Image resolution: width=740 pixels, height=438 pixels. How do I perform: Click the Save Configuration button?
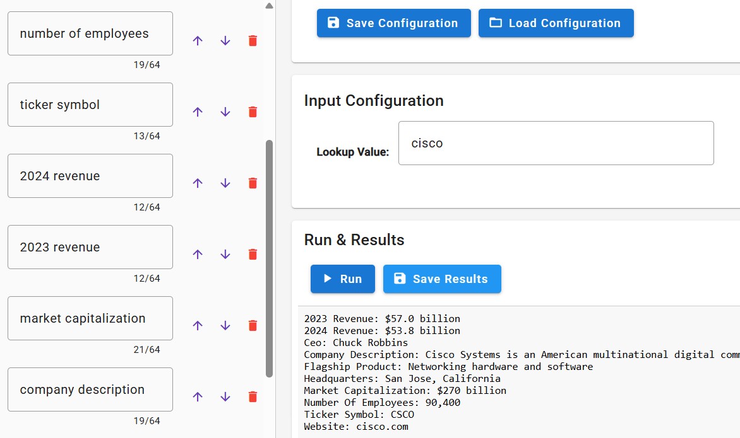393,23
